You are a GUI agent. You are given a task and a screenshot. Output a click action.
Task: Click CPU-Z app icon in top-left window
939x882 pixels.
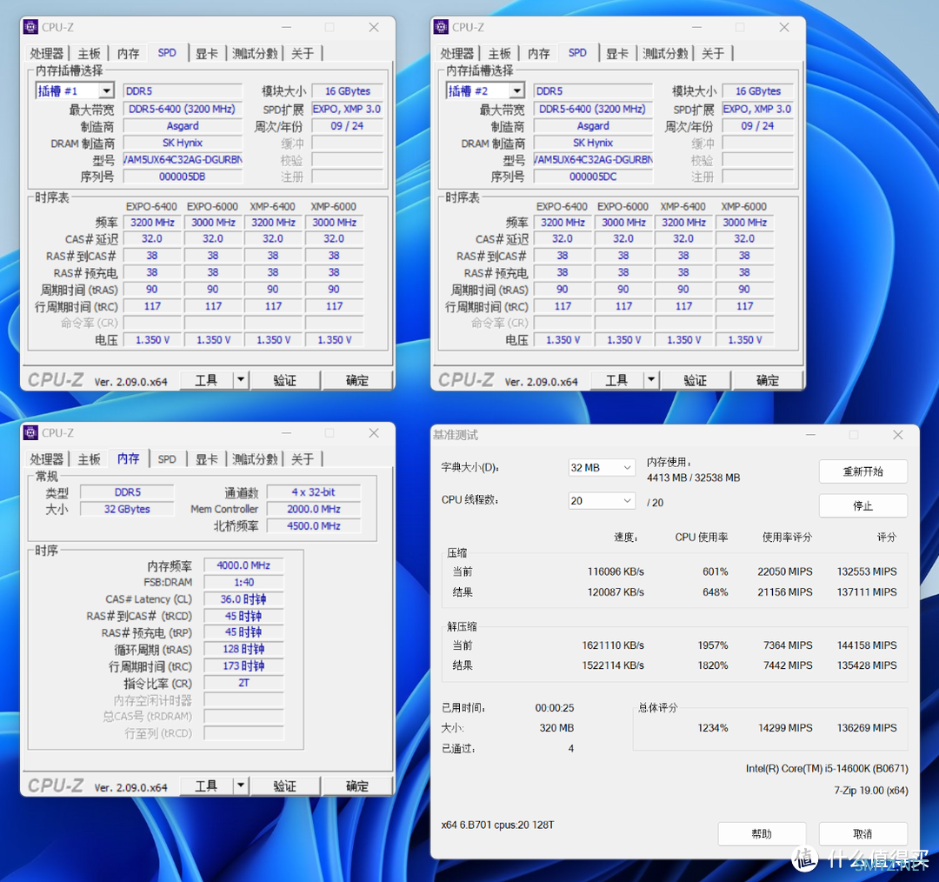pos(30,27)
